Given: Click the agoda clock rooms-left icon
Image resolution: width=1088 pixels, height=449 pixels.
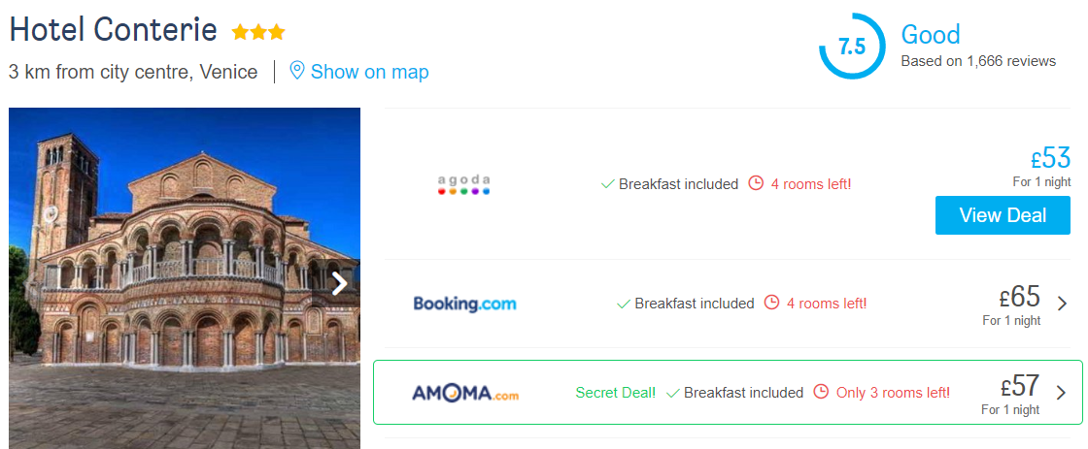Looking at the screenshot, I should coord(756,183).
